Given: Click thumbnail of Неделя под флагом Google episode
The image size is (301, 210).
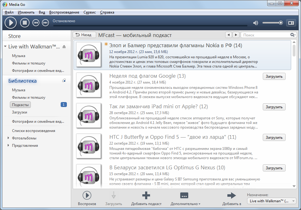Looking at the screenshot, I should point(88,85).
